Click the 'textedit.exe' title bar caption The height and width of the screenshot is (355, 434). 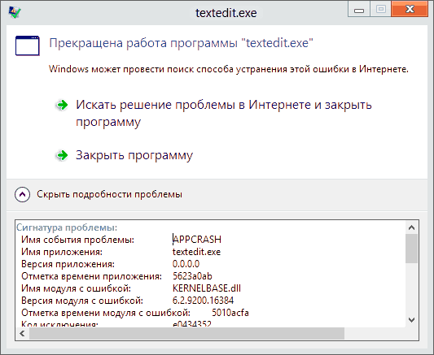(226, 13)
